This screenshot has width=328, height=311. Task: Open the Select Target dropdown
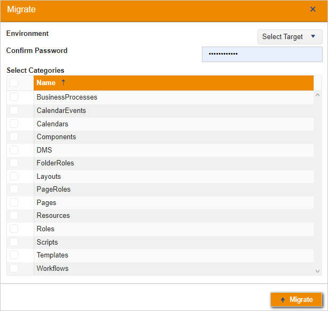click(x=290, y=37)
